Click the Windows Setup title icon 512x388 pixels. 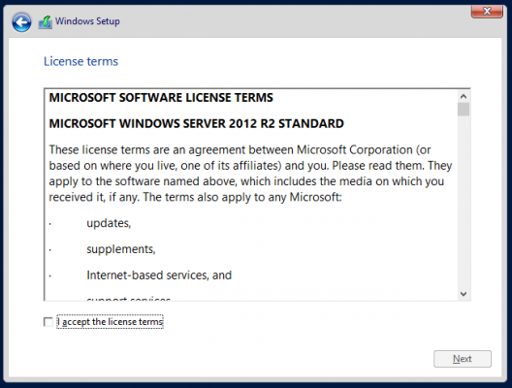(x=46, y=22)
